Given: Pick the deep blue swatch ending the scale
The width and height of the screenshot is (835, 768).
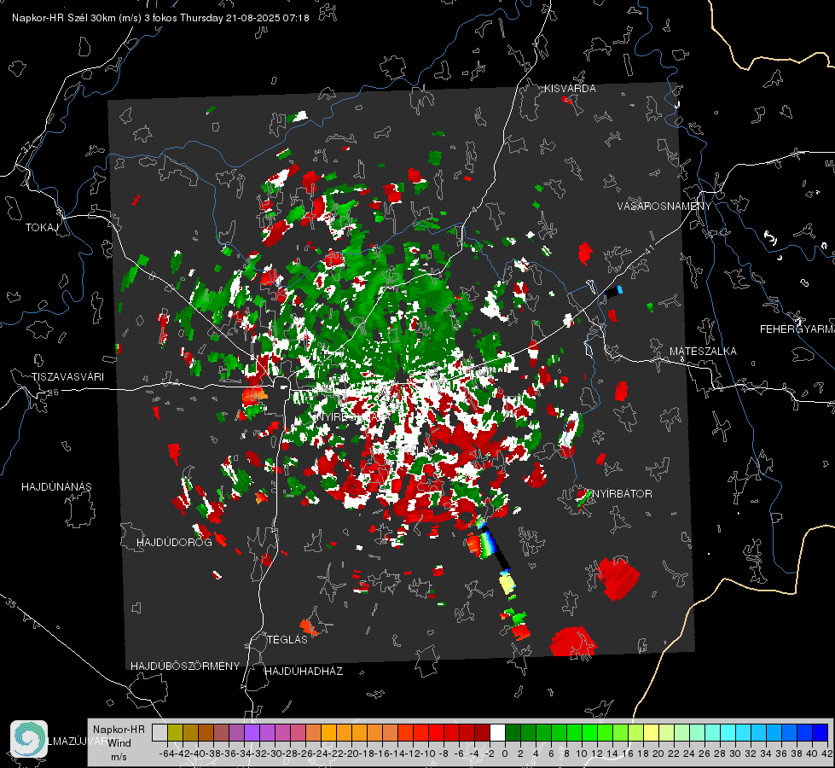Looking at the screenshot, I should [821, 732].
